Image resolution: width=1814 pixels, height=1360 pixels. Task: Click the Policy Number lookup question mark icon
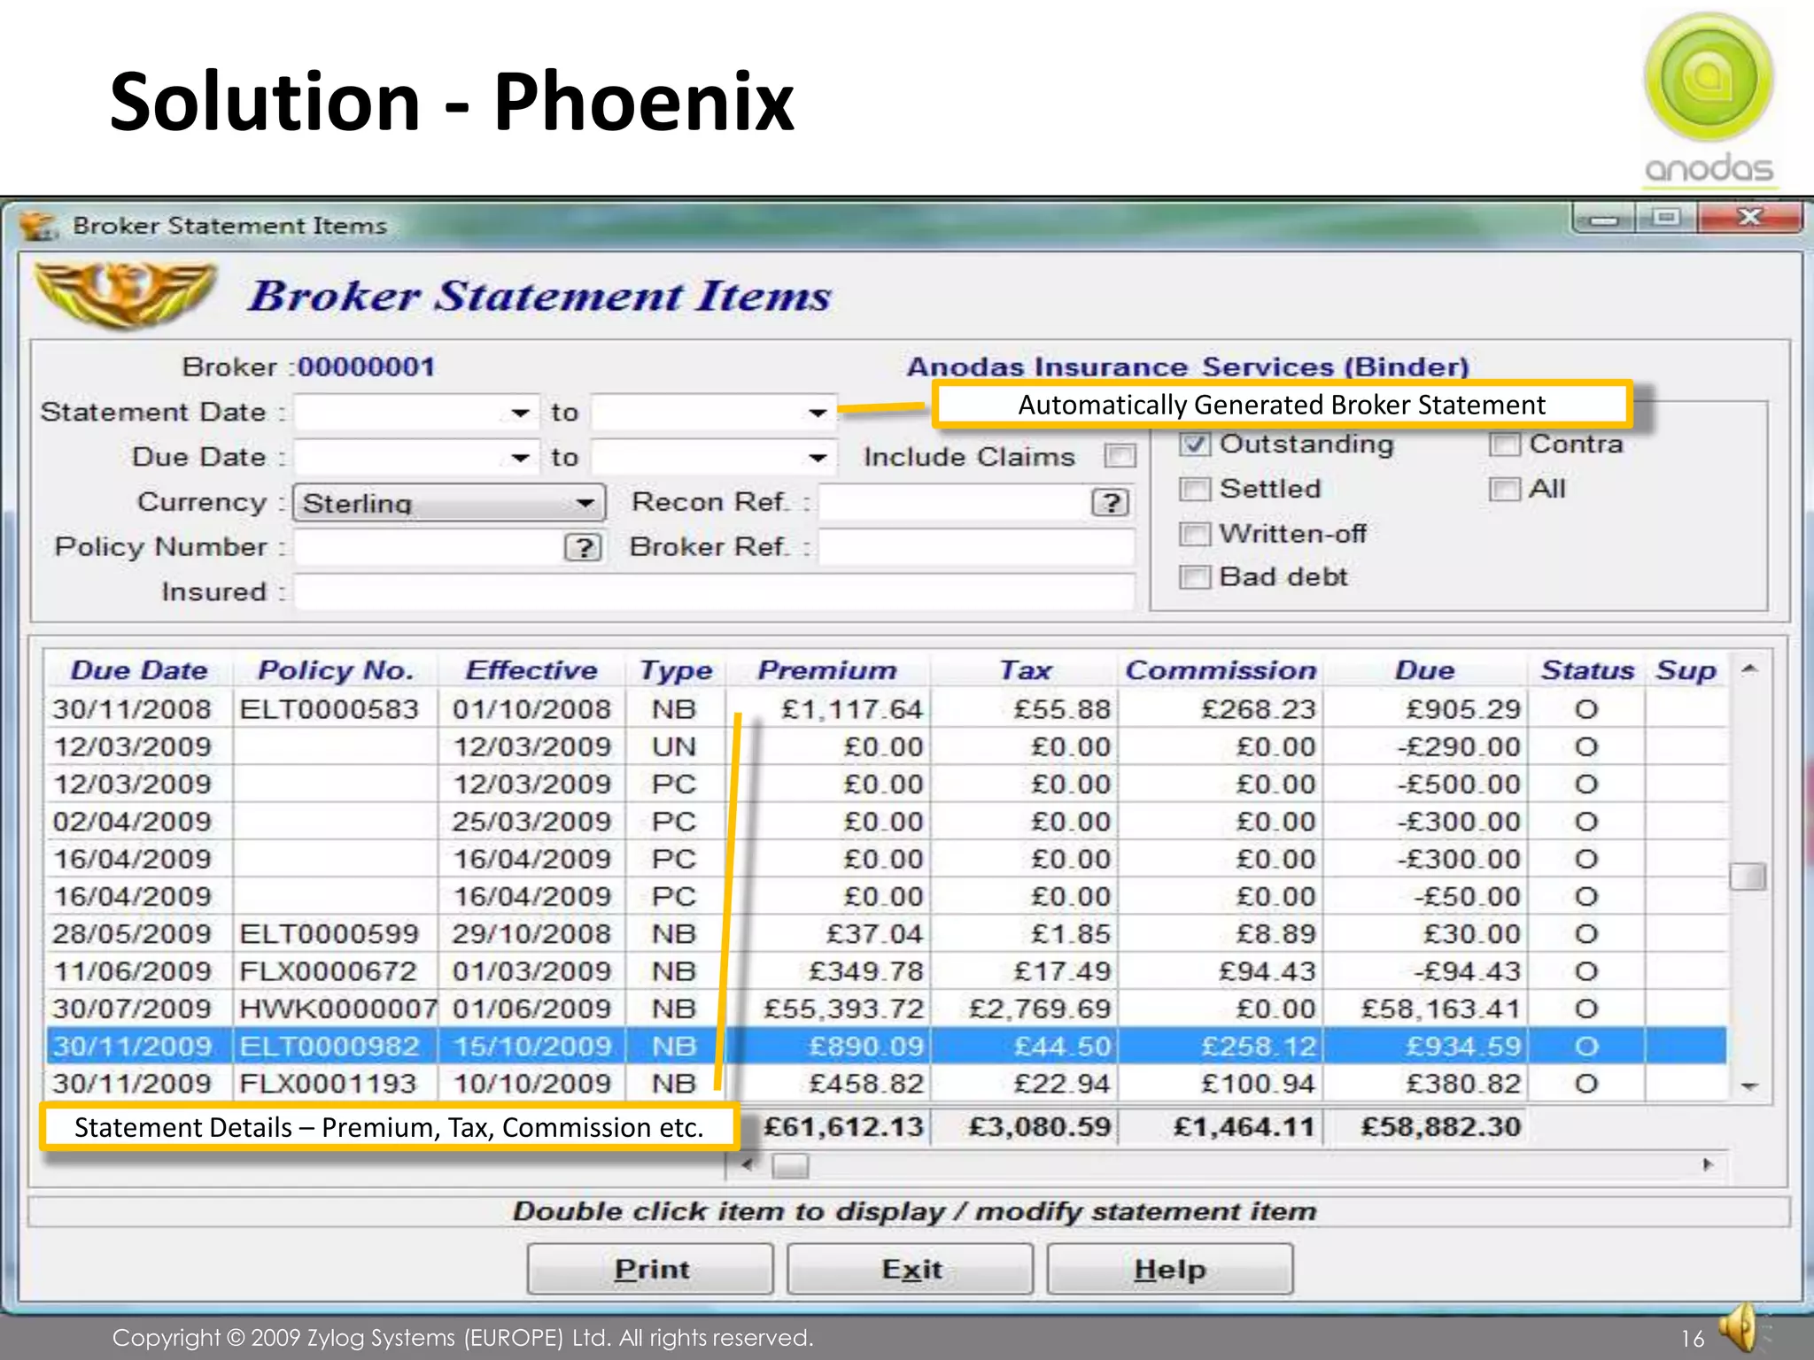coord(583,547)
